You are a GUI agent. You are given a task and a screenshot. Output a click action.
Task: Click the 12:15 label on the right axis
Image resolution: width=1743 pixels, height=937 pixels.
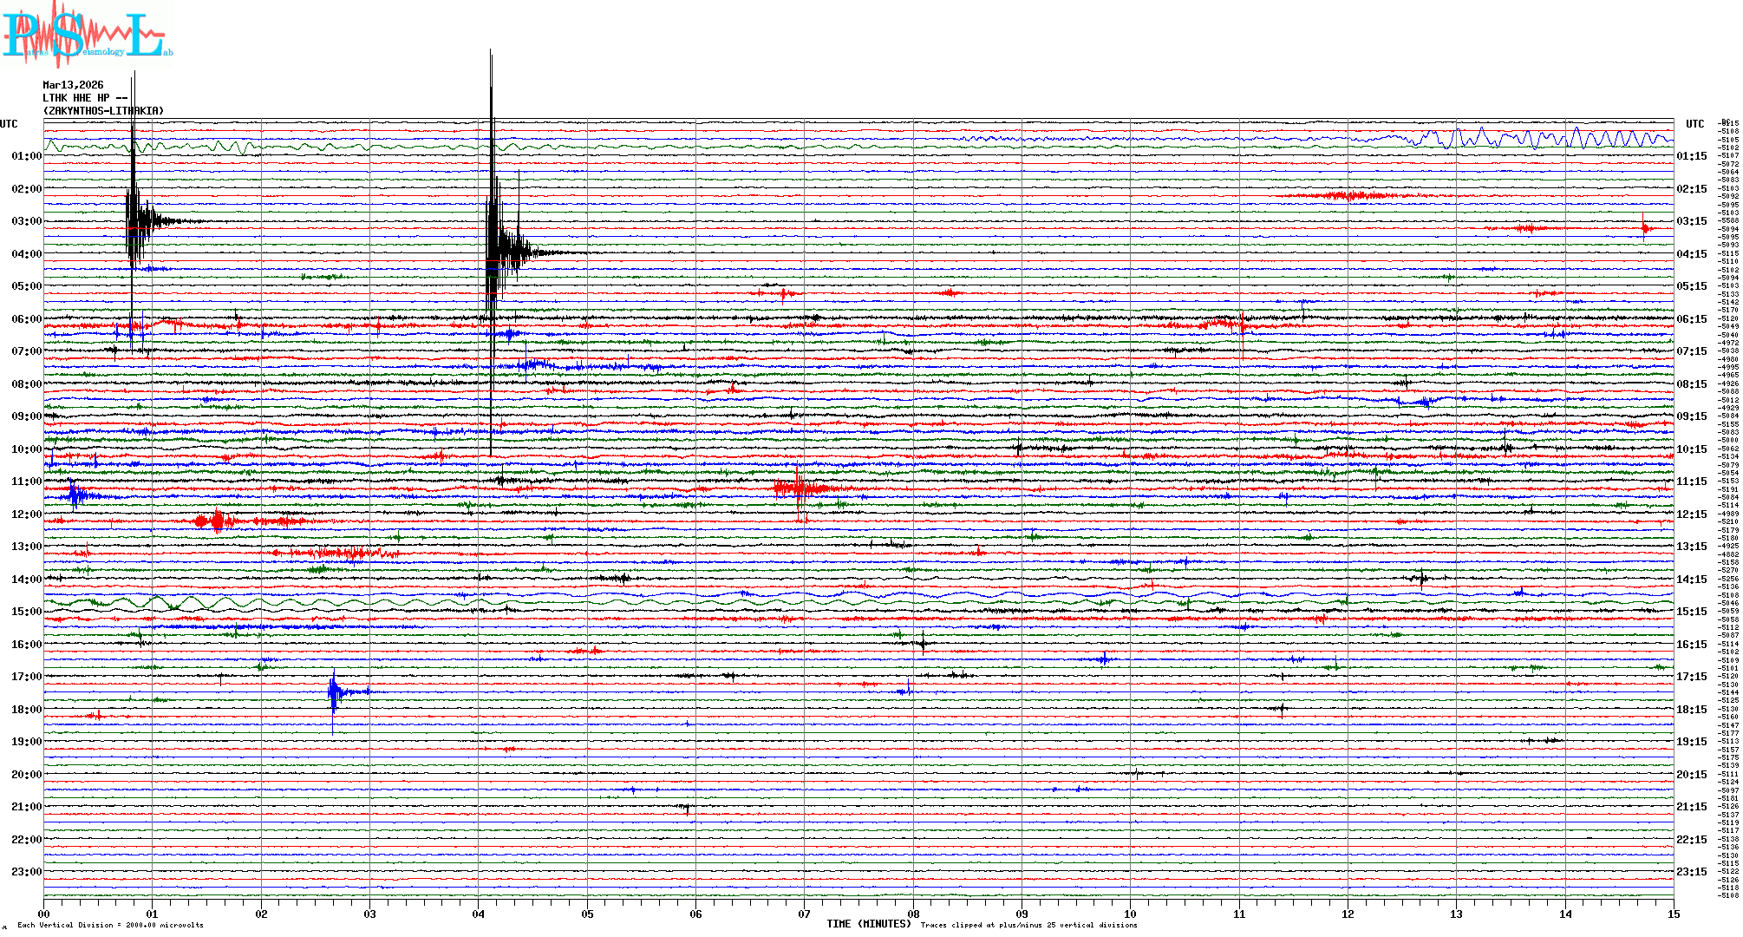click(1691, 514)
